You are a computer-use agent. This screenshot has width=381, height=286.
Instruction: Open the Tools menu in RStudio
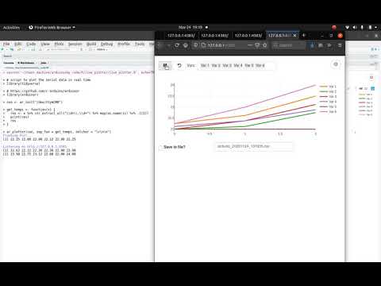tap(140, 44)
